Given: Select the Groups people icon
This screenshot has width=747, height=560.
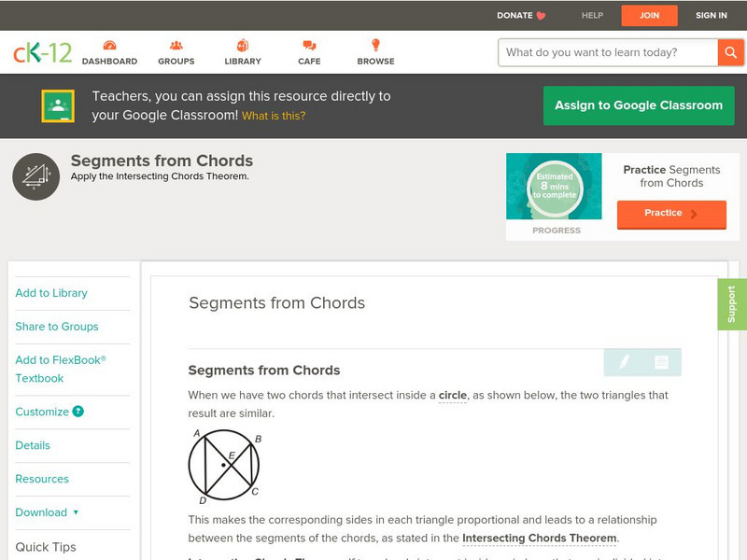Looking at the screenshot, I should click(176, 44).
